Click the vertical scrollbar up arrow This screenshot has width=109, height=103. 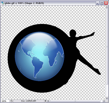(x=107, y=7)
